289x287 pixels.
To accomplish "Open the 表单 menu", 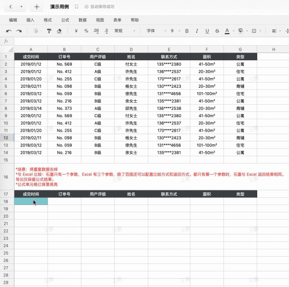I will (117, 20).
